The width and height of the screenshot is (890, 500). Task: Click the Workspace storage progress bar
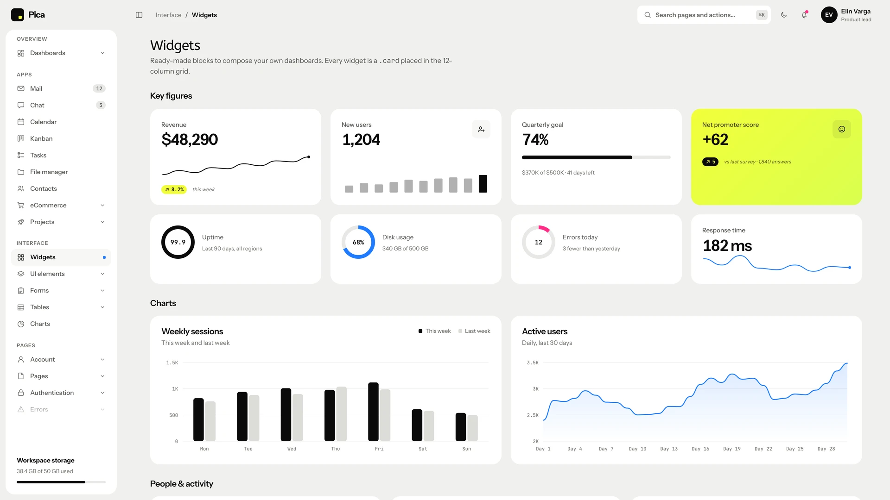[x=61, y=482]
